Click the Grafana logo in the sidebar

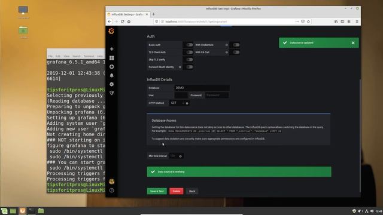111,31
